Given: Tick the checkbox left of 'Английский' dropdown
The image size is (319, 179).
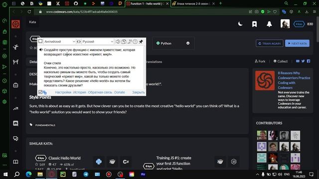Looking at the screenshot, I should (40, 41).
